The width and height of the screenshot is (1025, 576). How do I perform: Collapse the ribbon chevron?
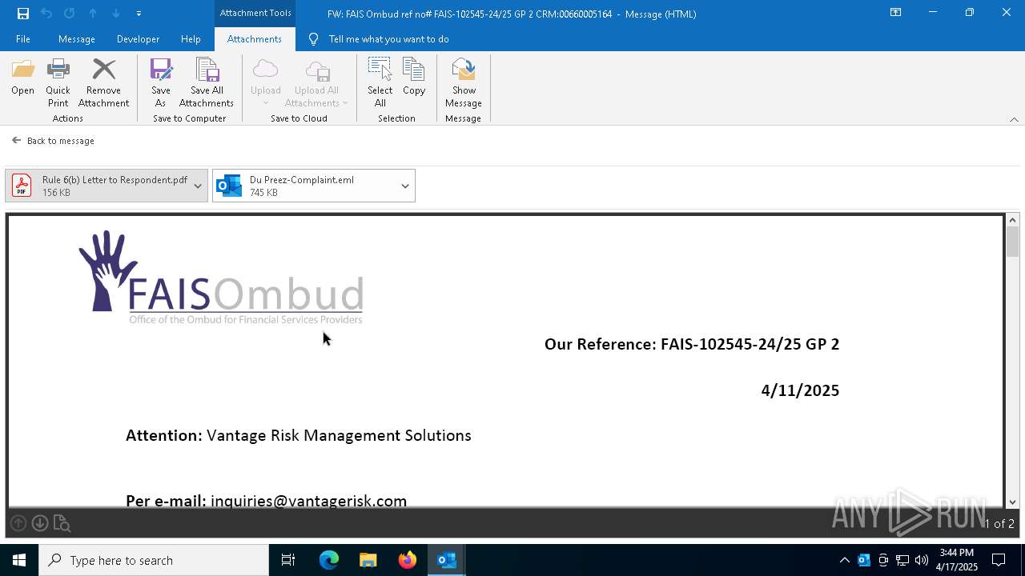(x=1014, y=119)
